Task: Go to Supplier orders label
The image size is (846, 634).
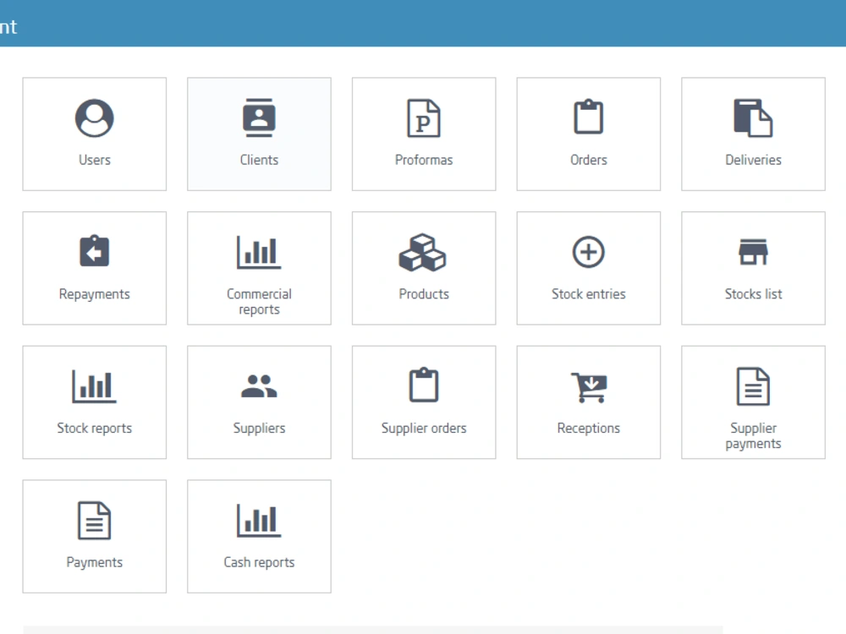Action: click(424, 429)
